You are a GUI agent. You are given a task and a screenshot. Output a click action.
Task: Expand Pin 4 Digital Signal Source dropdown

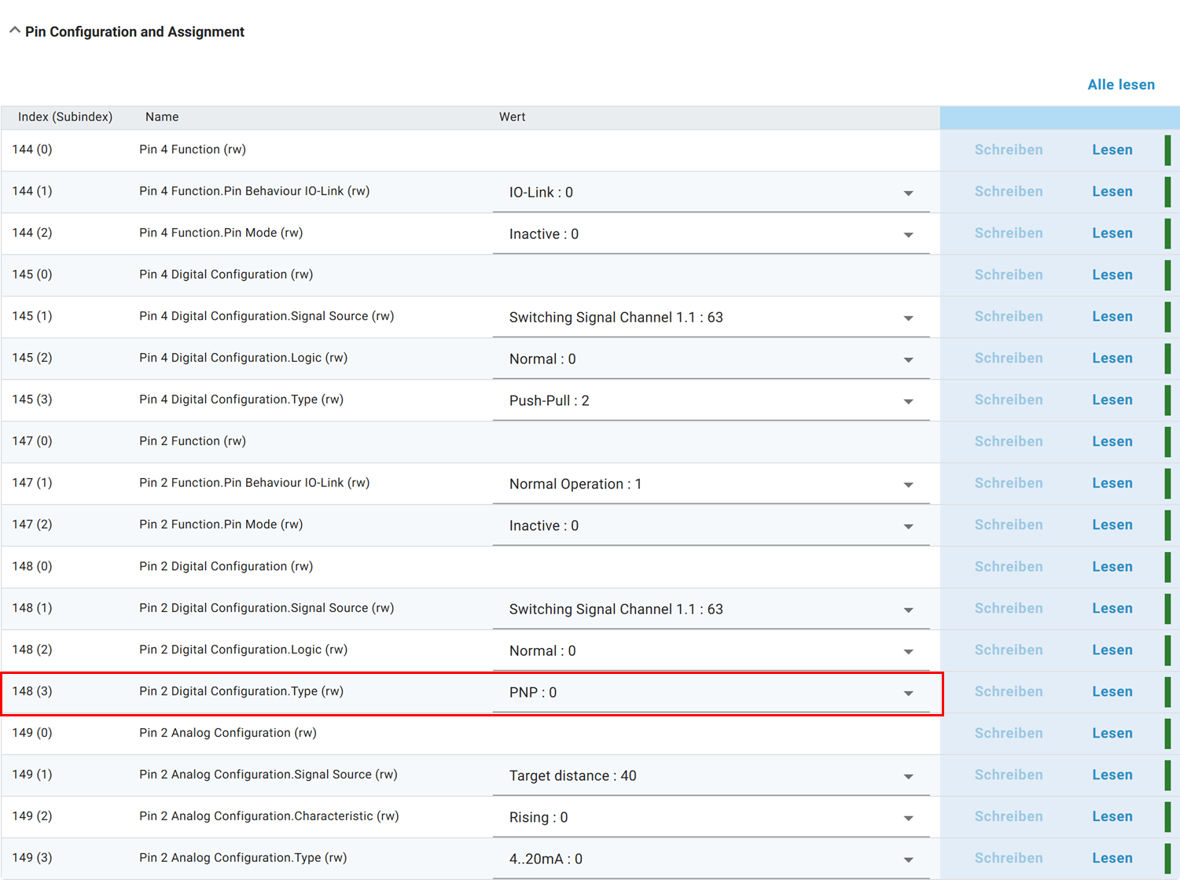point(908,318)
